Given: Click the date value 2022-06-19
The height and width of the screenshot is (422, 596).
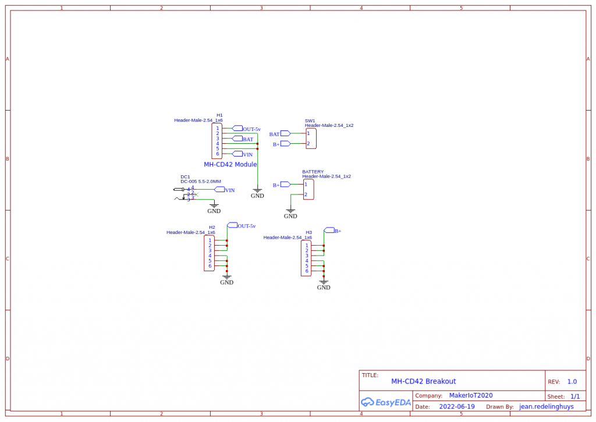Looking at the screenshot, I should click(457, 407).
